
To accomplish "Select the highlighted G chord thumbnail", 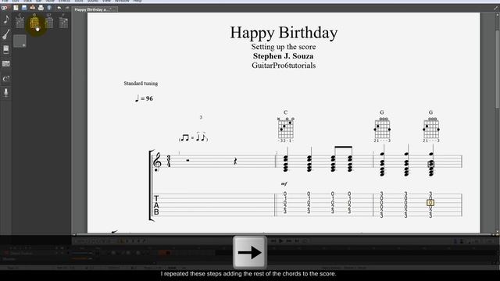I will tap(34, 22).
